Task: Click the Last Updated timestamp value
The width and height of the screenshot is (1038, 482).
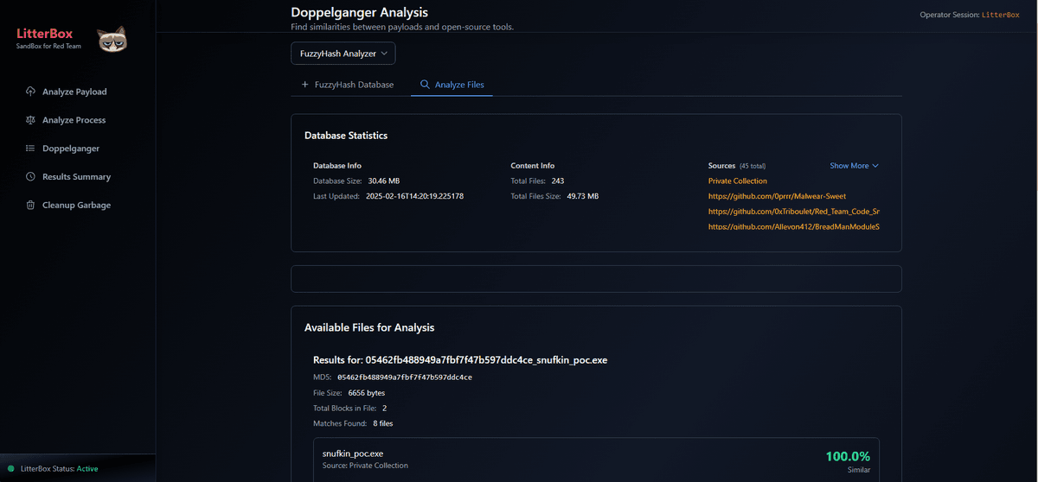Action: pos(415,196)
